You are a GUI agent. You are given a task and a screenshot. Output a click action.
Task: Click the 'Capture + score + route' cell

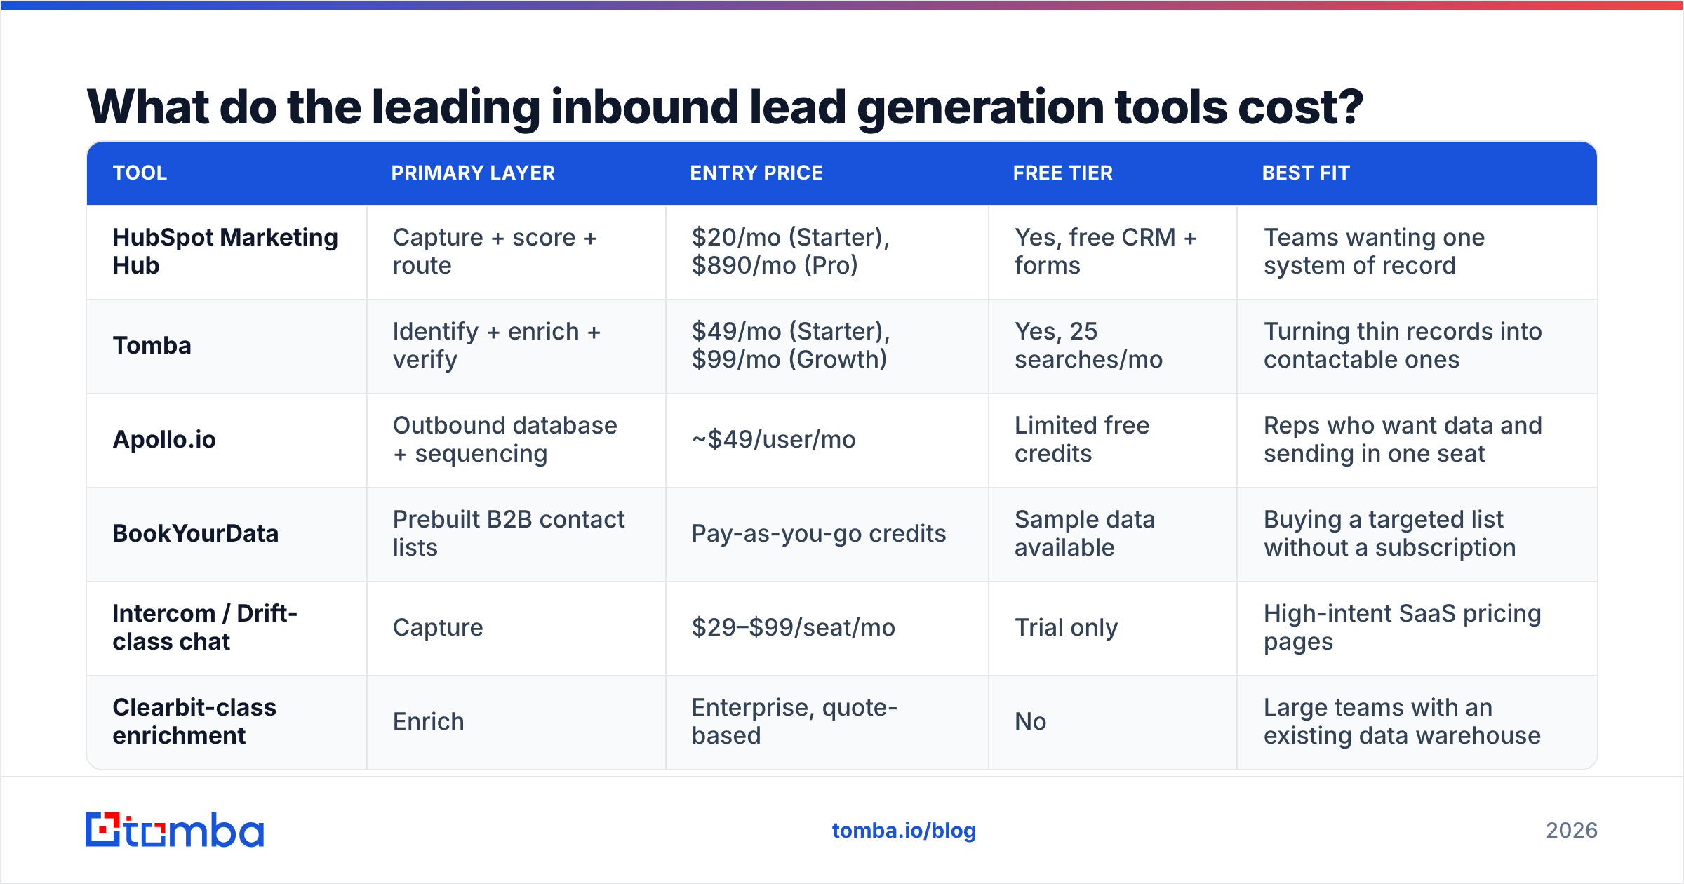(516, 252)
